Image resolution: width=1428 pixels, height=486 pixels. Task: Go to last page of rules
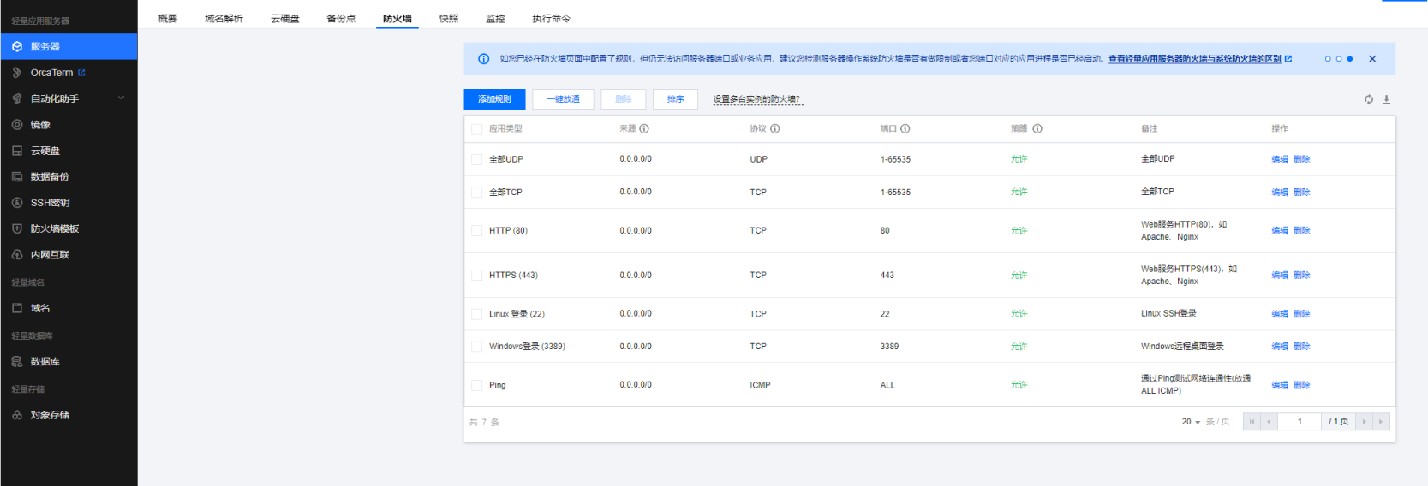(x=1381, y=422)
